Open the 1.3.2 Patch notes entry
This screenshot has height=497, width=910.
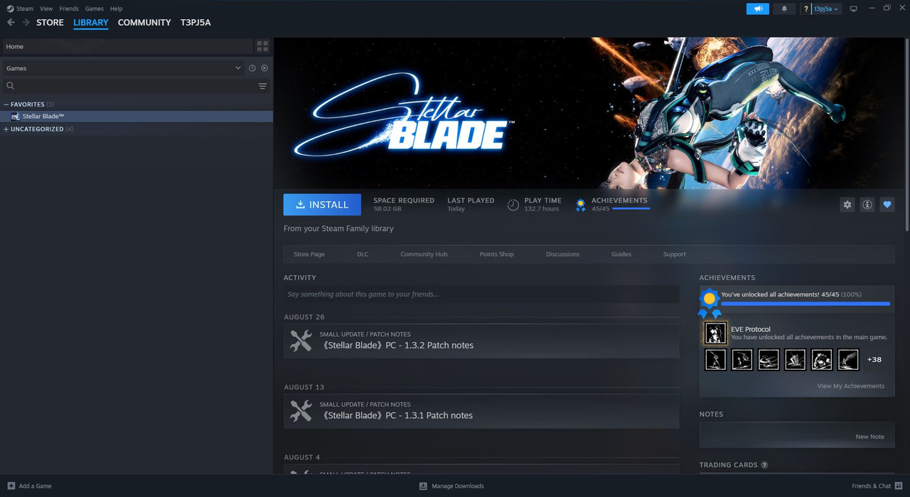tap(481, 341)
